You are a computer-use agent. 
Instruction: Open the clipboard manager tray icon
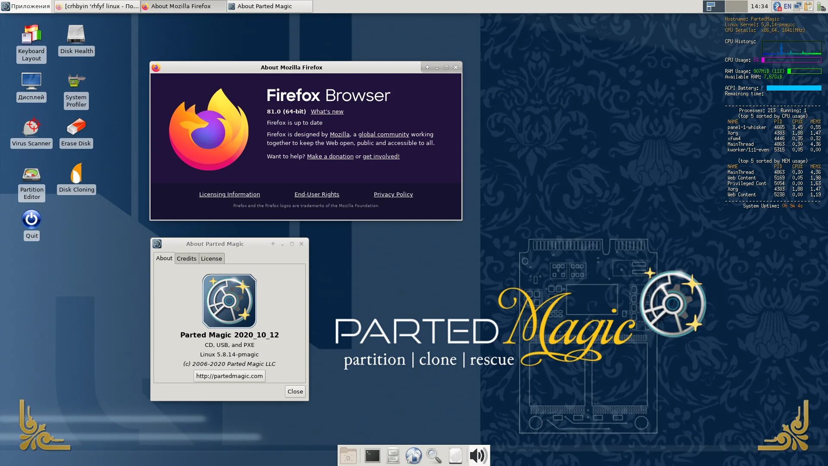pyautogui.click(x=809, y=6)
